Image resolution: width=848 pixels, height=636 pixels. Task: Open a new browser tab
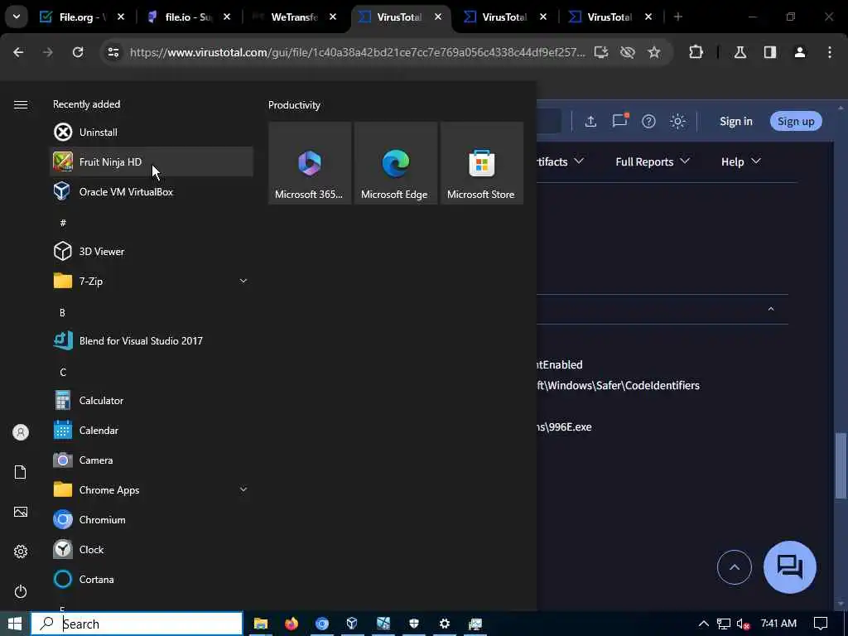coord(677,17)
